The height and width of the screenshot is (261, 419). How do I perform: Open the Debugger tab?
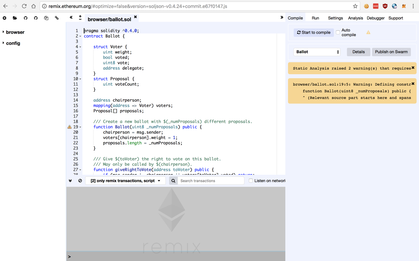click(375, 18)
